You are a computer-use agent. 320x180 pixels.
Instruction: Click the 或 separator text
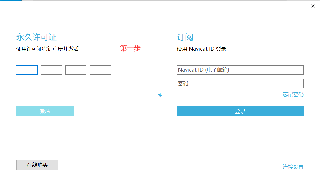(x=160, y=95)
